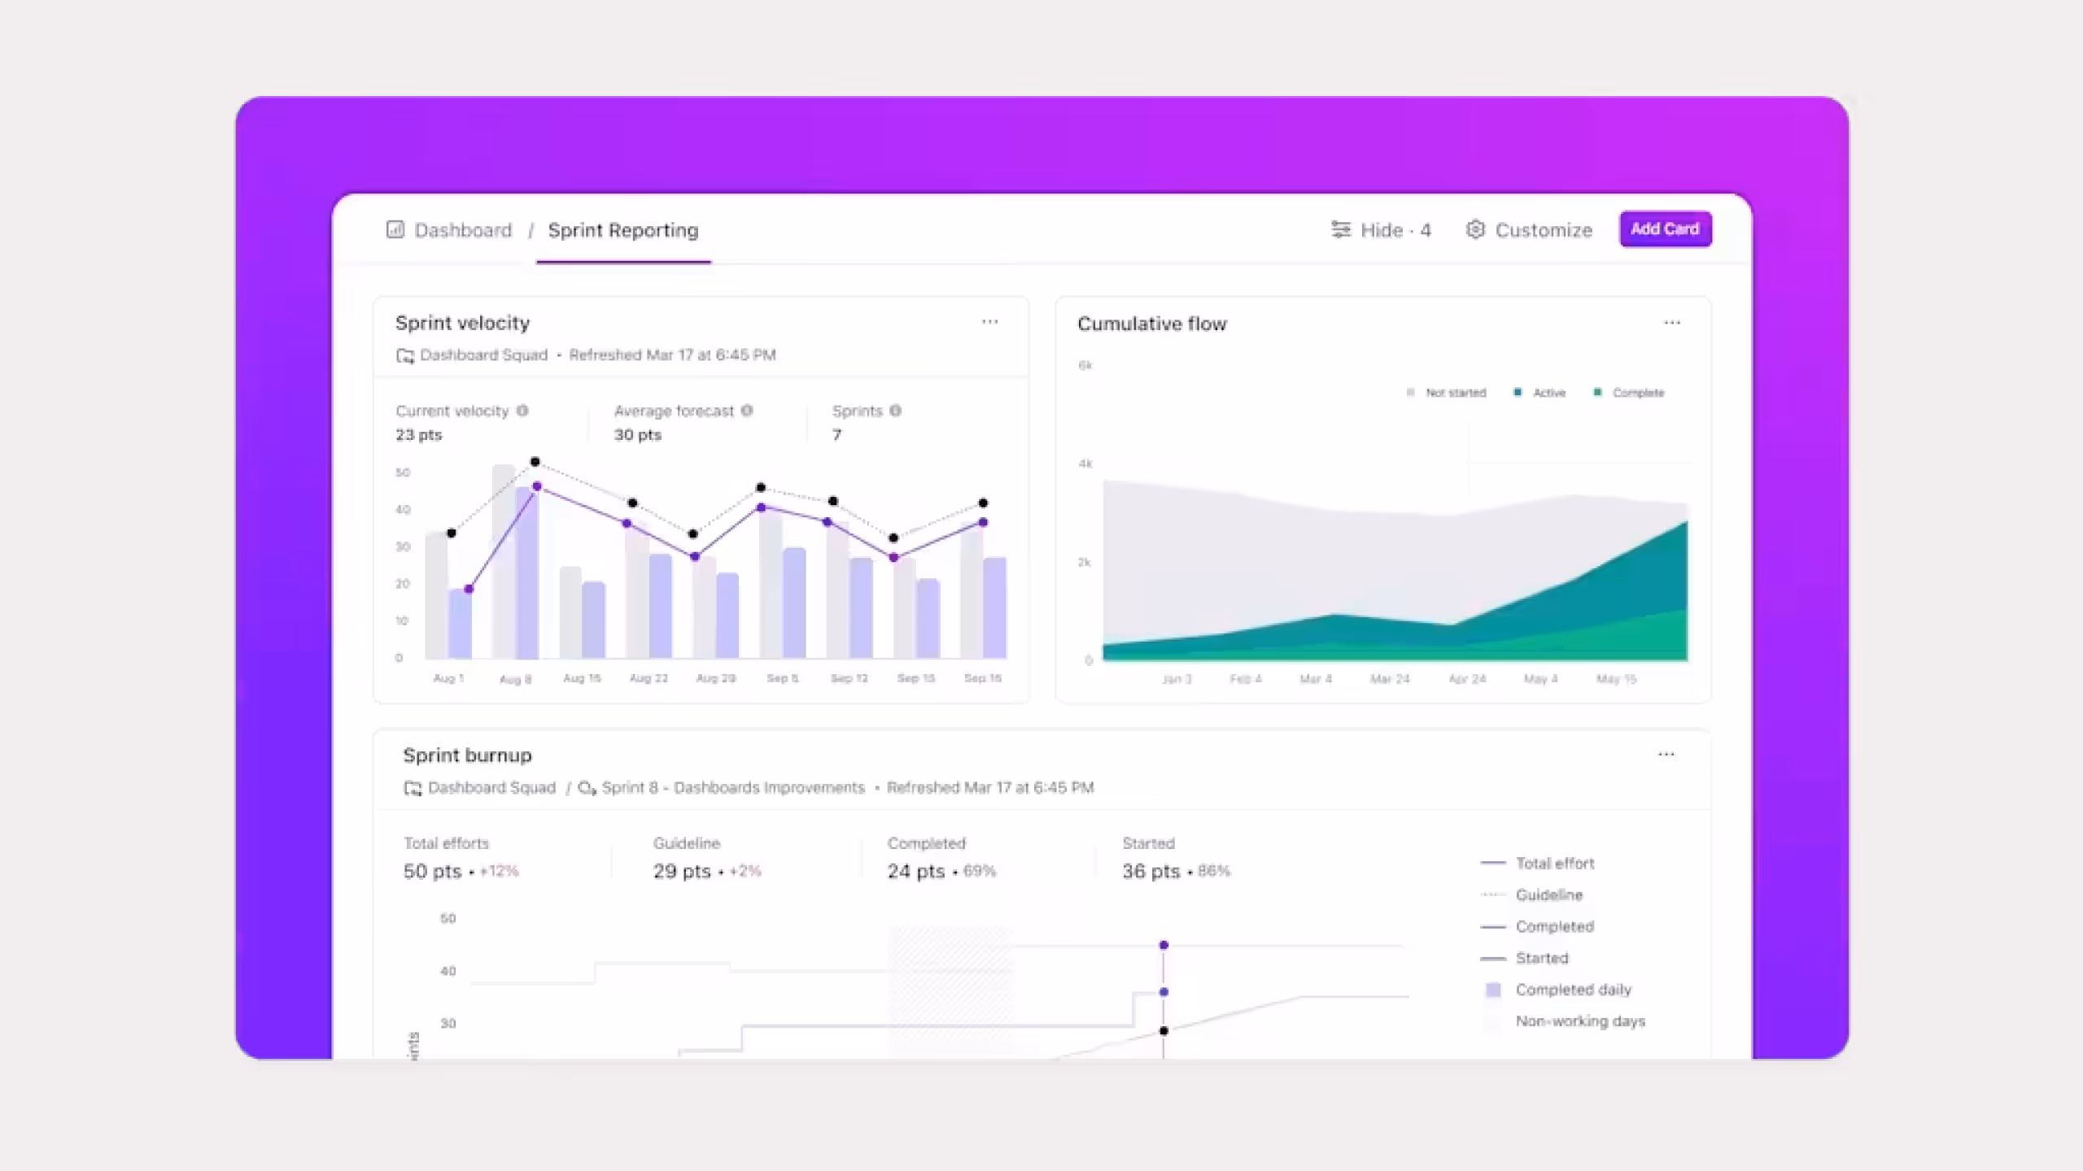Image resolution: width=2083 pixels, height=1171 pixels.
Task: Click the sprint icon before Sprint 8 - Dashboards Improvements
Action: [x=587, y=787]
